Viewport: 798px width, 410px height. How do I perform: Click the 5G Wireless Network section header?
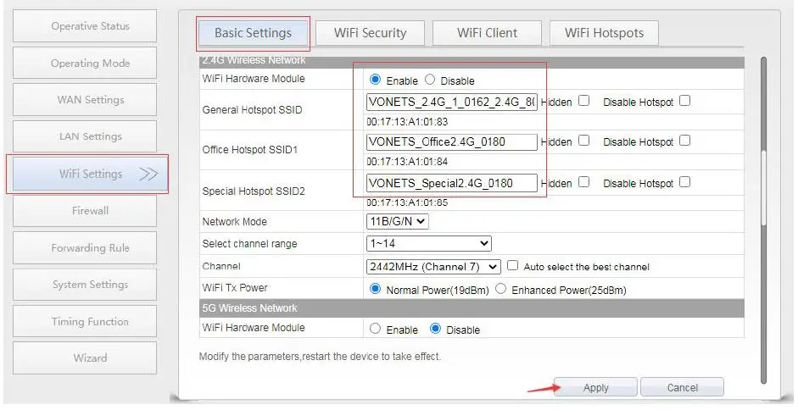coord(472,308)
